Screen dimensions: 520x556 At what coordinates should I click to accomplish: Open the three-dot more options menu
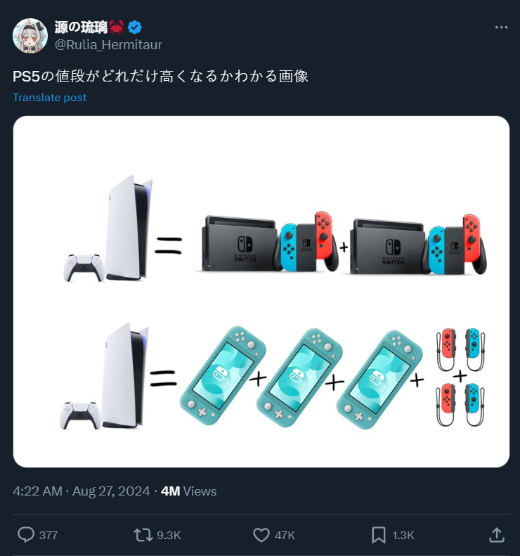click(501, 27)
